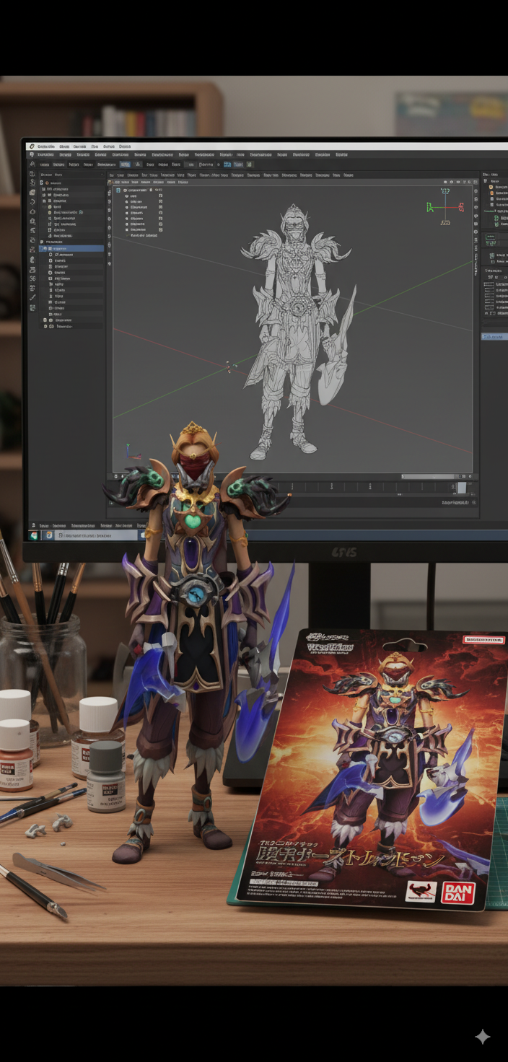Select the wireframe warrior model in the viewport
The height and width of the screenshot is (1062, 508).
pyautogui.click(x=298, y=332)
